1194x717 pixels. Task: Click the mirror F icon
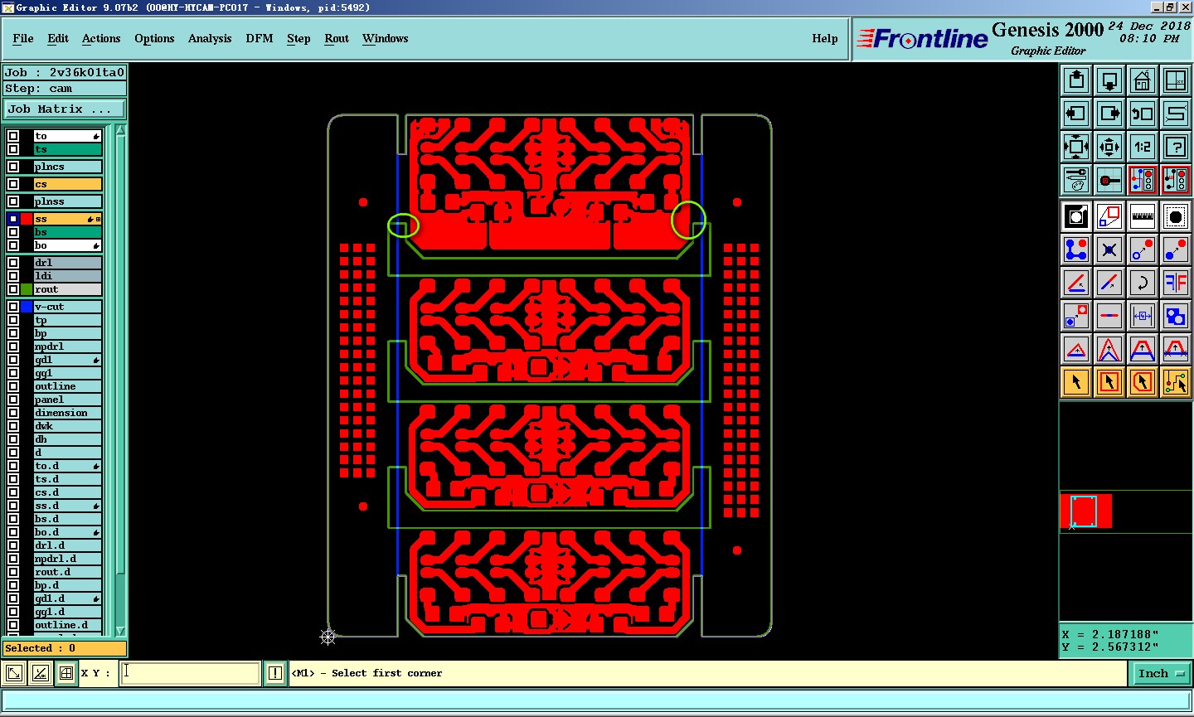coord(1176,282)
